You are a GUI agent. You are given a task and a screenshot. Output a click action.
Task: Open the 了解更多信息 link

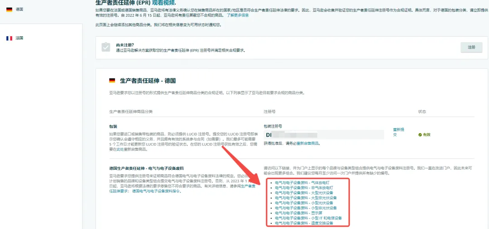pos(238,15)
